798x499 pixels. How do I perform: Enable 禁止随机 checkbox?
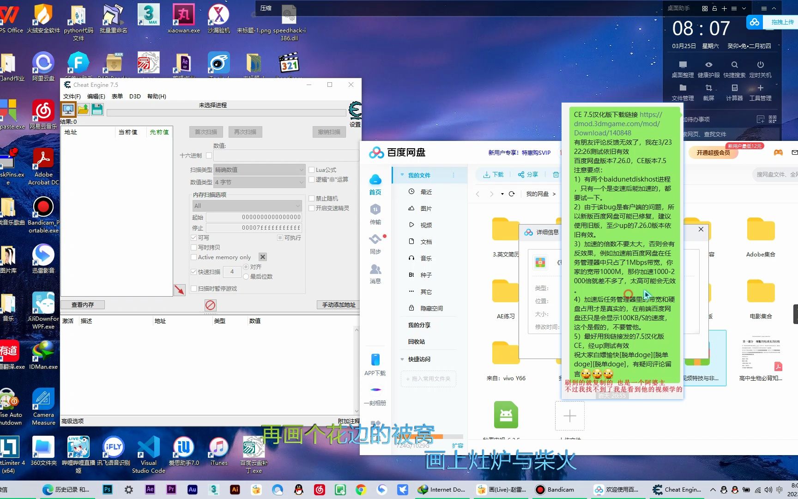[312, 199]
